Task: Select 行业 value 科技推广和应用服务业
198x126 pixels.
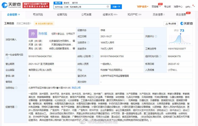Action: [x=111, y=70]
